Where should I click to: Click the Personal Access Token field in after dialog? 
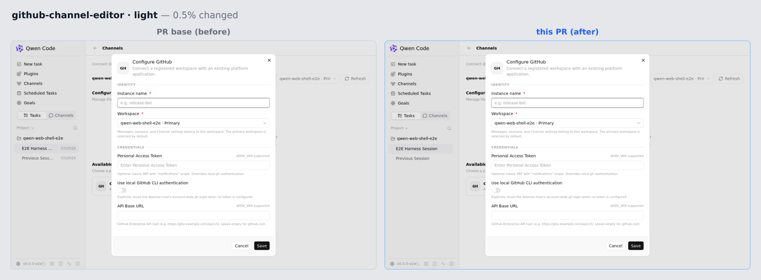[567, 165]
